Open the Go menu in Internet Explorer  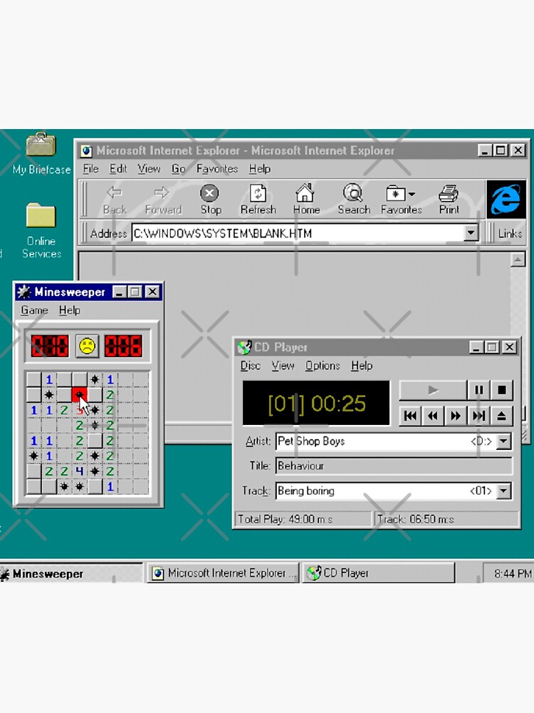(179, 169)
